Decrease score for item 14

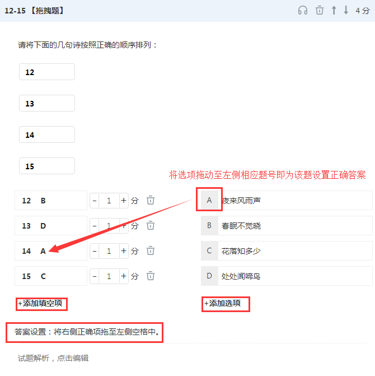95,251
